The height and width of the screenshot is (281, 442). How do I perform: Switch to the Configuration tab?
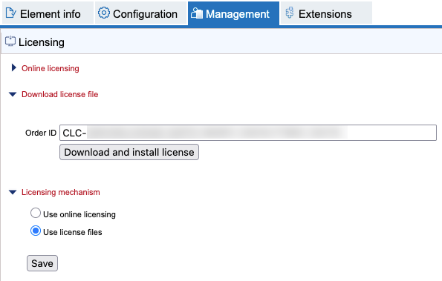click(141, 13)
